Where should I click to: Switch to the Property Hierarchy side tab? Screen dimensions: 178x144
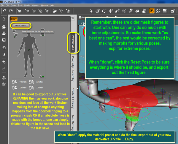pos(73,69)
